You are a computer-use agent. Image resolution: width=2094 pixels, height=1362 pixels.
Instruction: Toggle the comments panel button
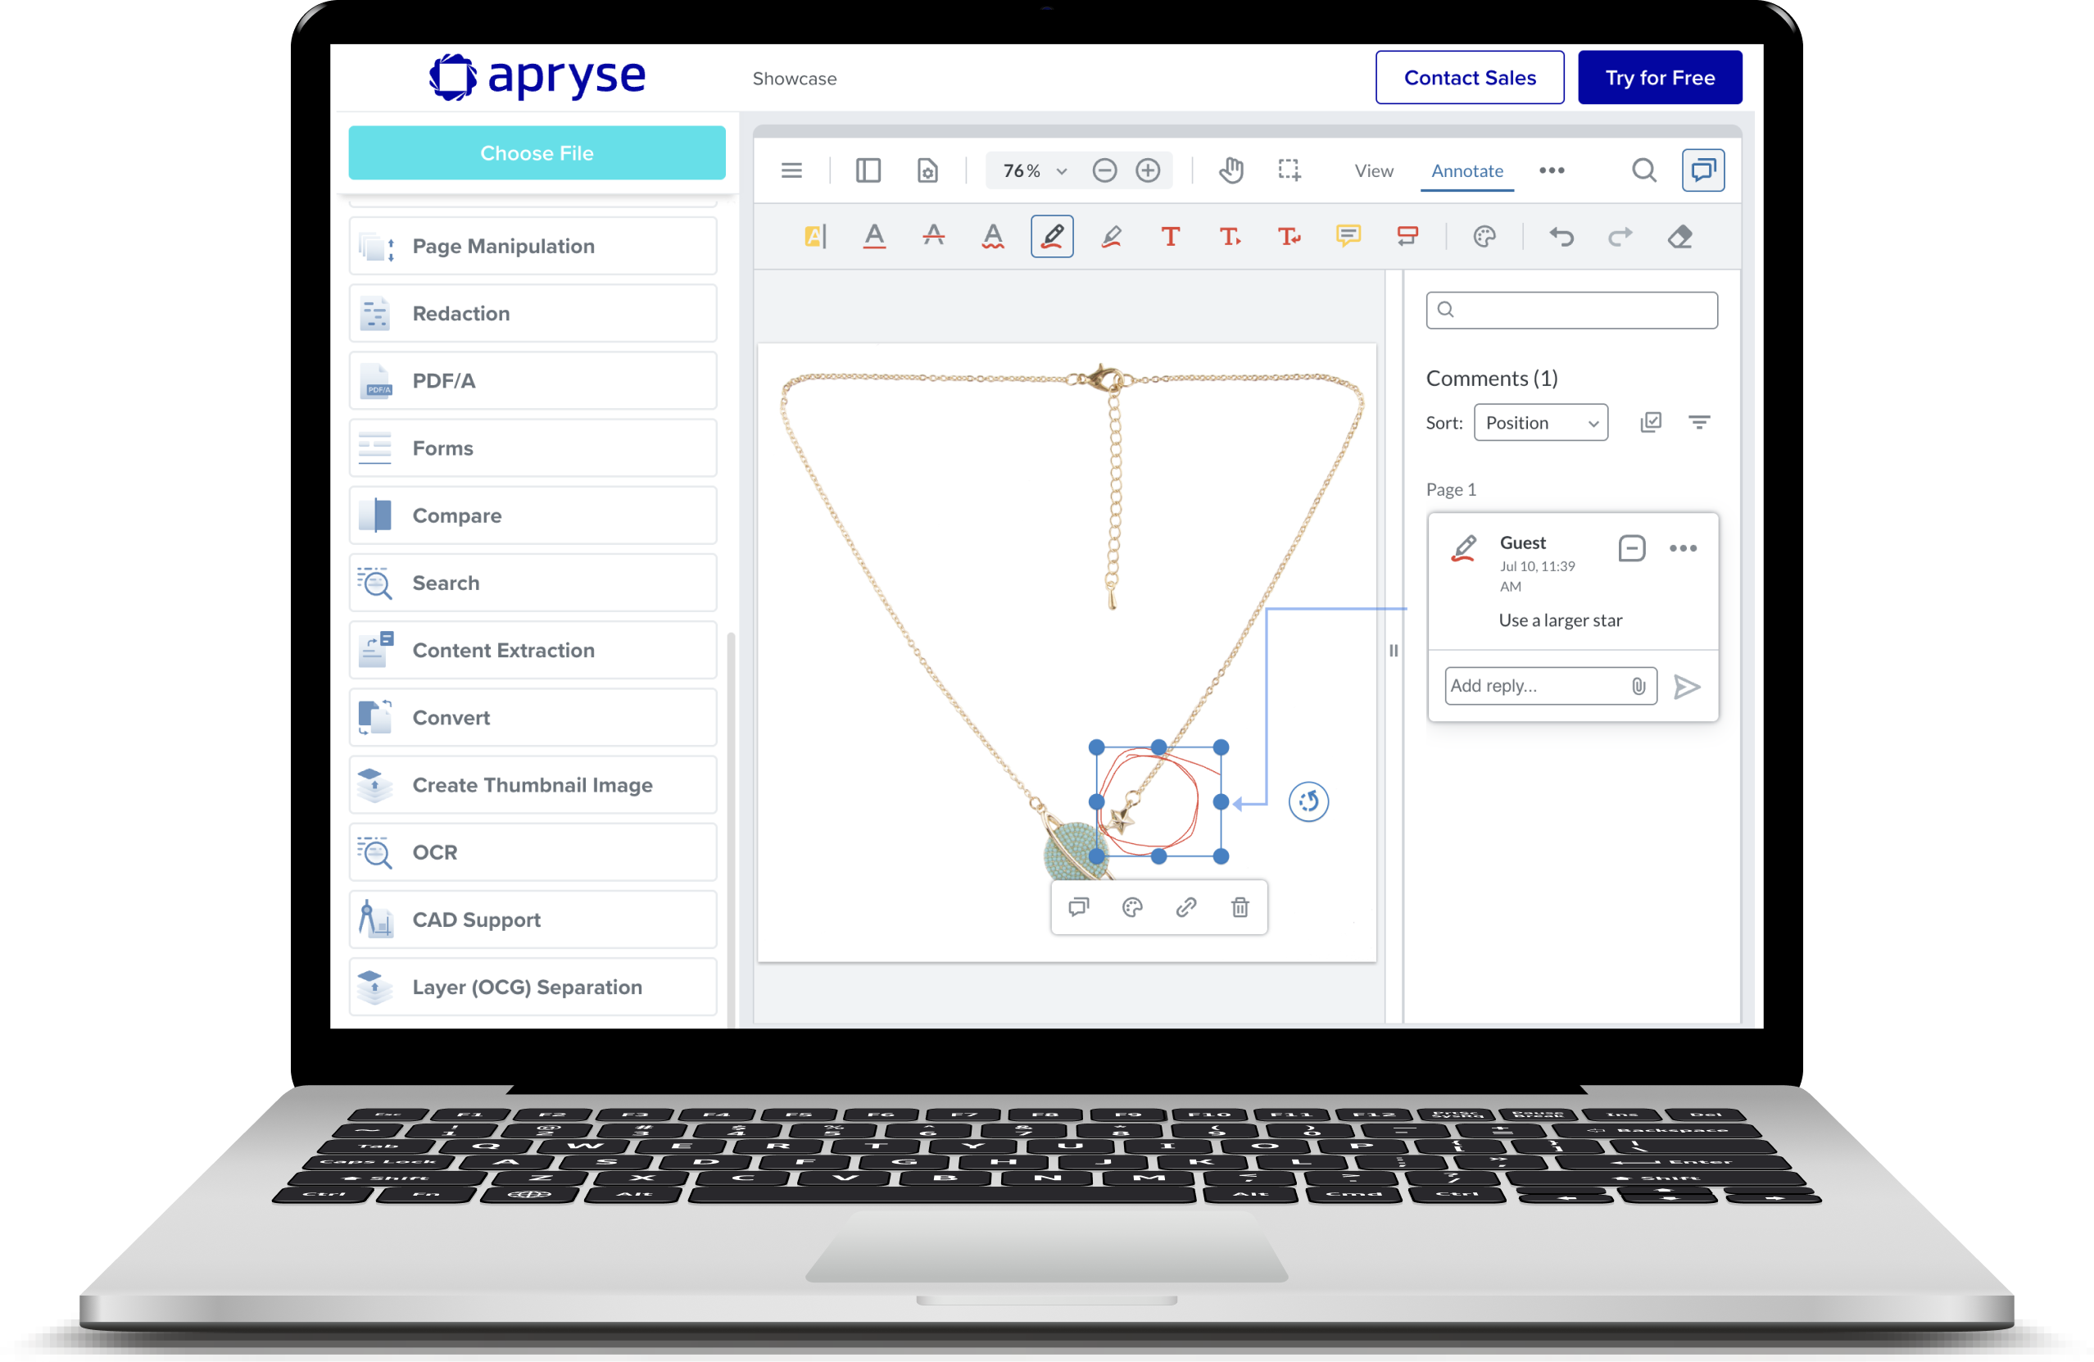(x=1702, y=170)
